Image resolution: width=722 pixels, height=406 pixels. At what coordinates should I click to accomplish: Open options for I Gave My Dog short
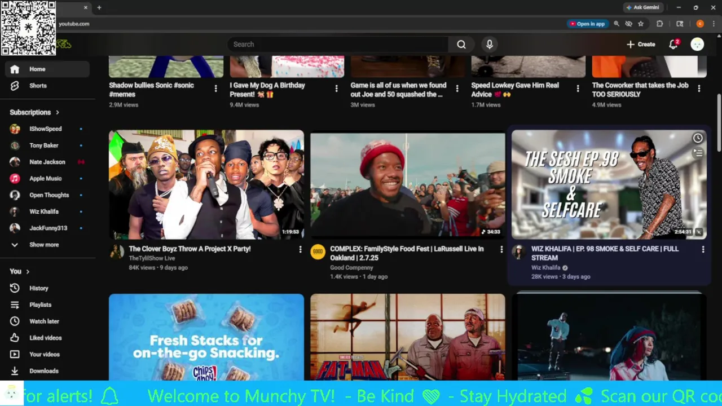click(336, 89)
